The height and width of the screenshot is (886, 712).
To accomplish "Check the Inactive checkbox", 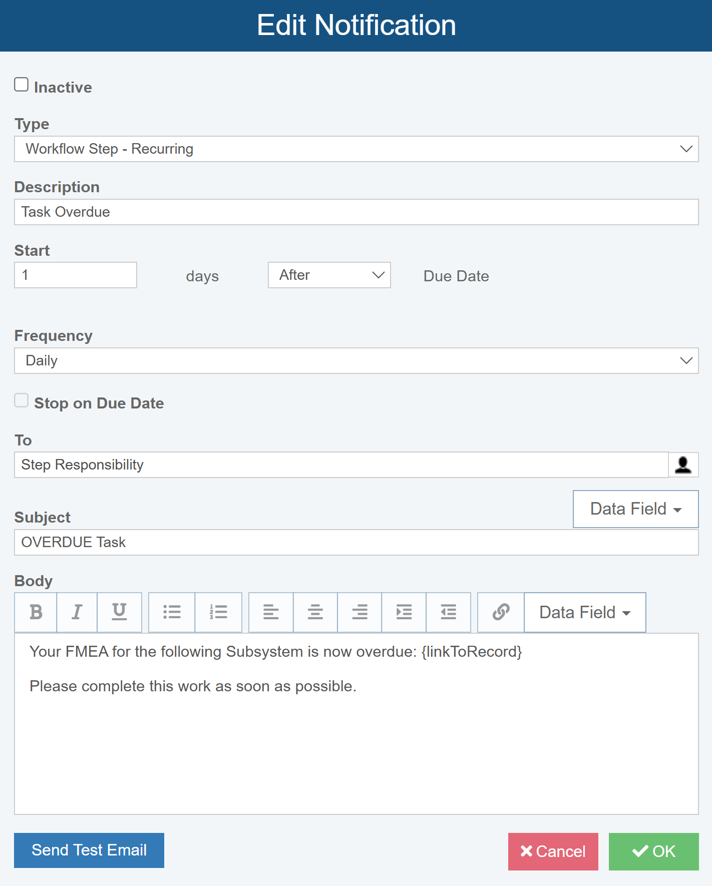I will click(x=22, y=85).
